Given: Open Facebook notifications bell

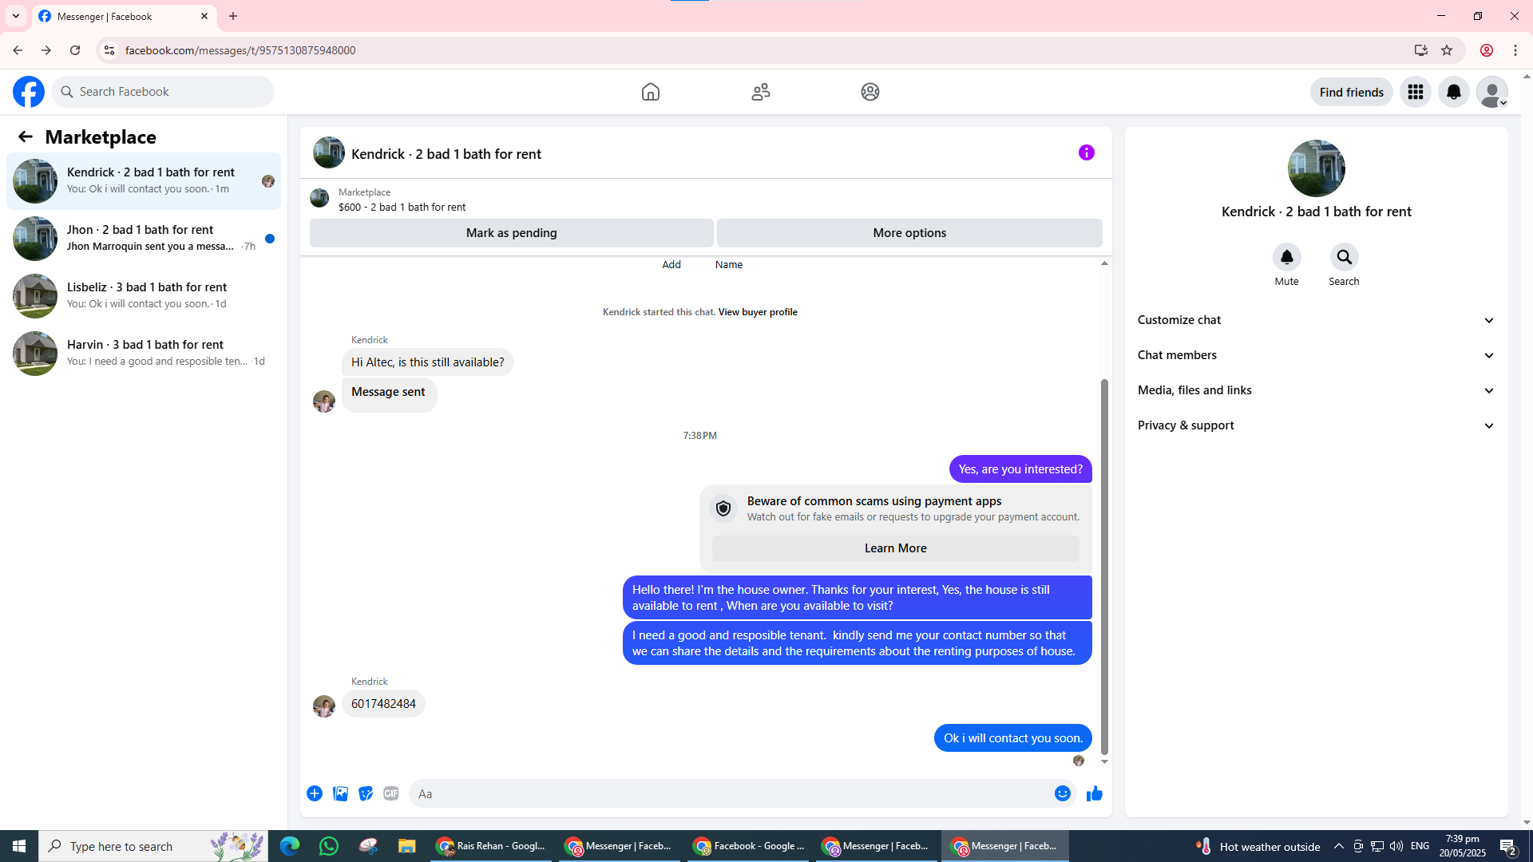Looking at the screenshot, I should pyautogui.click(x=1453, y=92).
